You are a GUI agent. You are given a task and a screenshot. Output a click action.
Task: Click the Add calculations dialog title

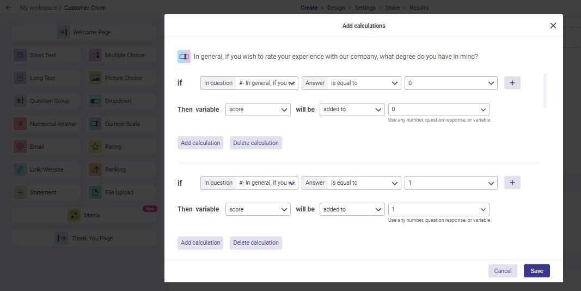click(x=364, y=26)
